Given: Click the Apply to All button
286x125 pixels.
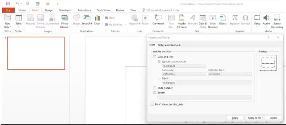Looking at the screenshot, I should pyautogui.click(x=254, y=118).
